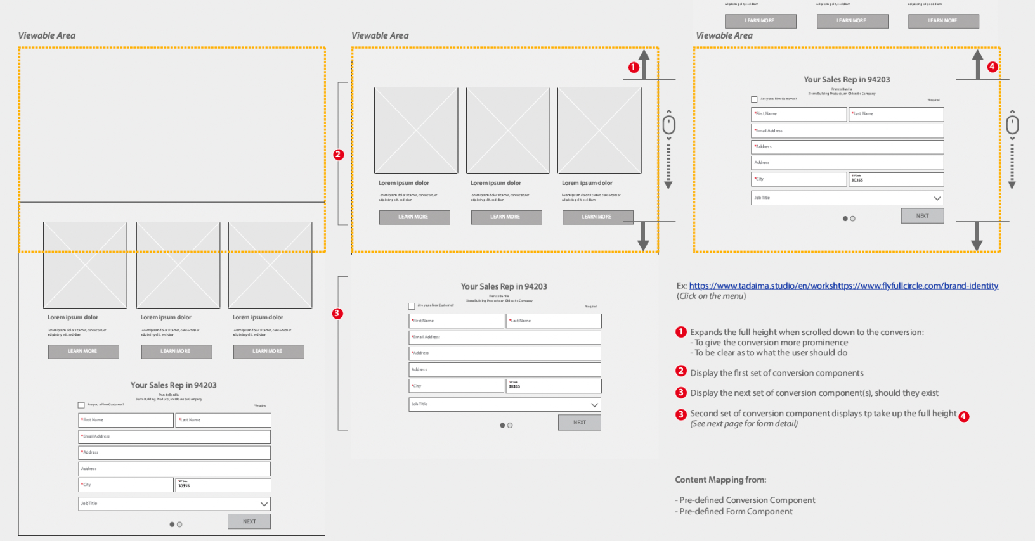Click required Address field in left wireframe
1035x541 pixels.
pos(174,452)
